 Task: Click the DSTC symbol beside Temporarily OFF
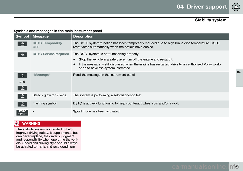pos(22,44)
